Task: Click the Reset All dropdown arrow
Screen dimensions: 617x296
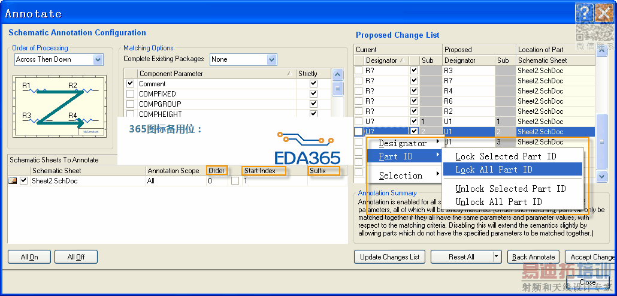Action: [496, 257]
